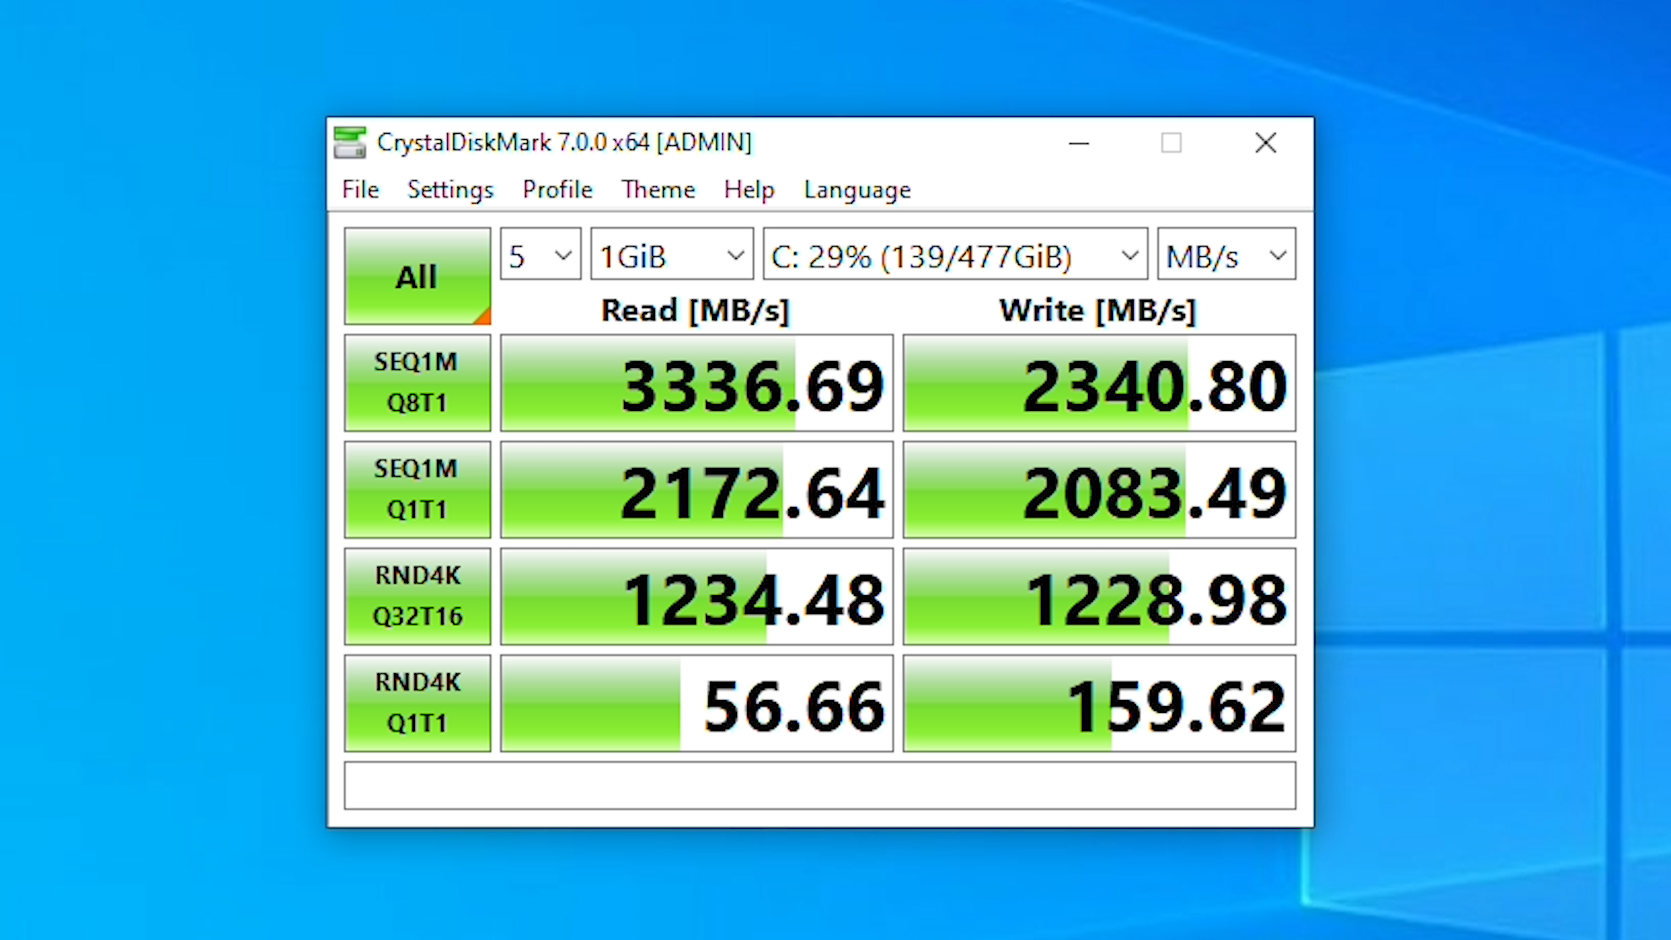
Task: Click the empty comment field at bottom
Action: tap(820, 786)
